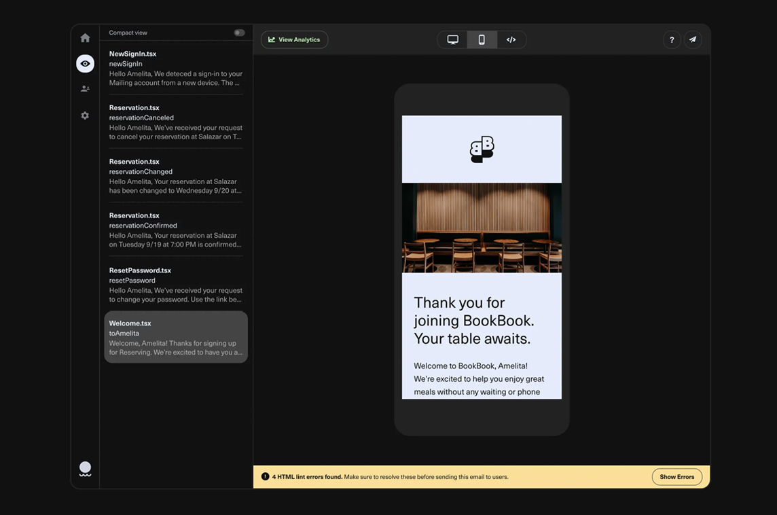
Task: Click the lint error warning icon
Action: (x=265, y=476)
